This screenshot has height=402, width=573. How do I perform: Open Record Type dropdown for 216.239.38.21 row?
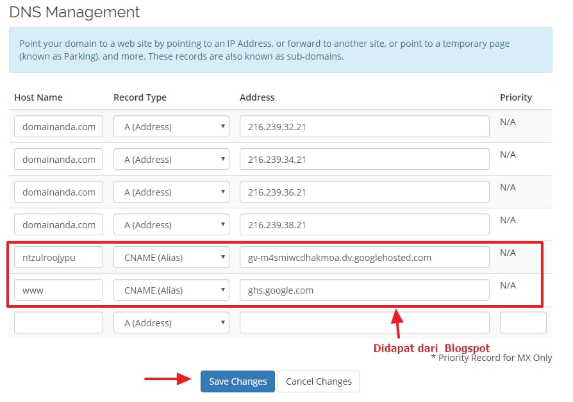click(x=171, y=225)
